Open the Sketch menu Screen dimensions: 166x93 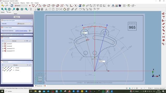tap(28, 3)
